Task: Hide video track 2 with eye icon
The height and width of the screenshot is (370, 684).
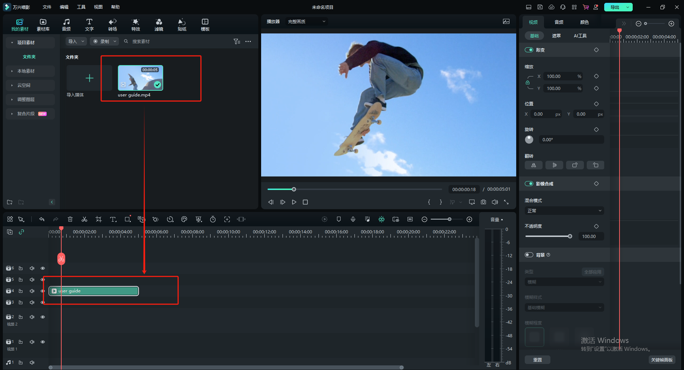Action: pos(43,317)
